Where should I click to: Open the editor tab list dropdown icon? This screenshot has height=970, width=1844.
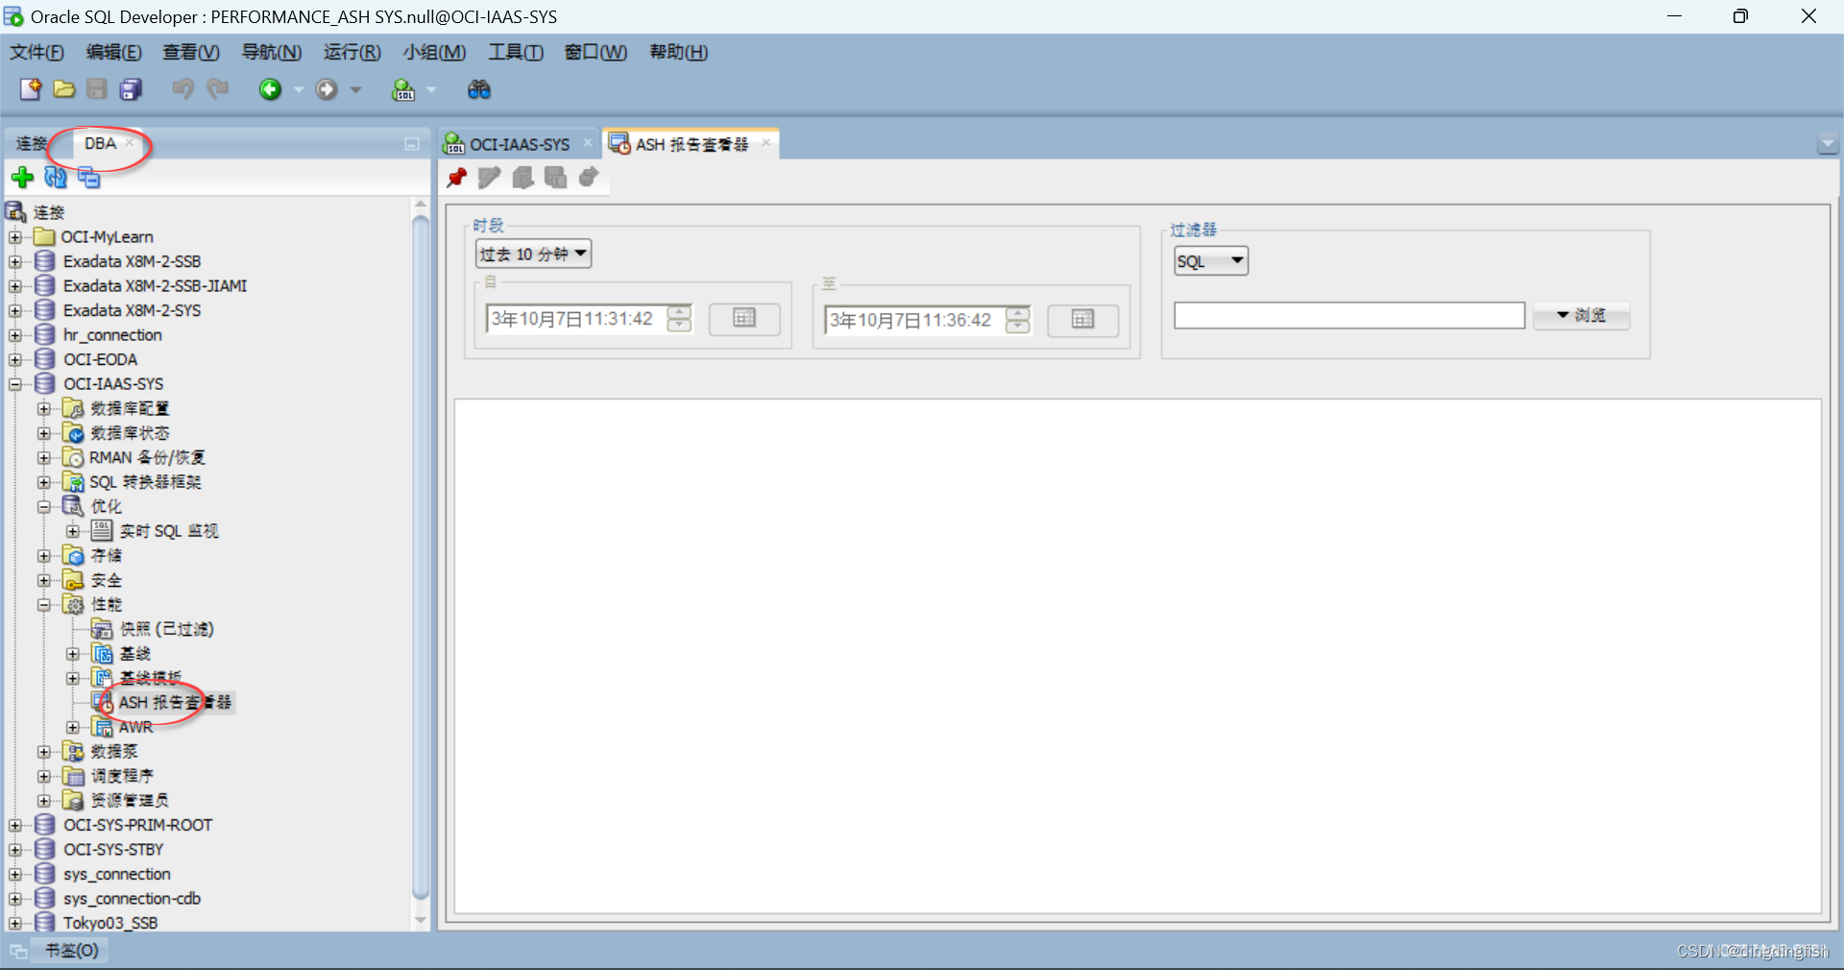pyautogui.click(x=1828, y=145)
